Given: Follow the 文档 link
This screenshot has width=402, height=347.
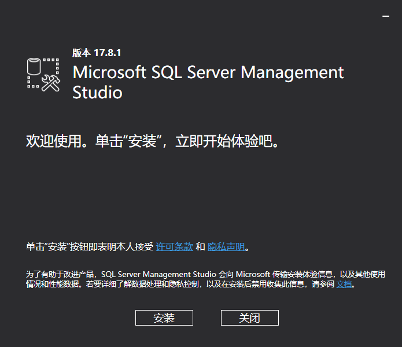Looking at the screenshot, I should point(344,284).
